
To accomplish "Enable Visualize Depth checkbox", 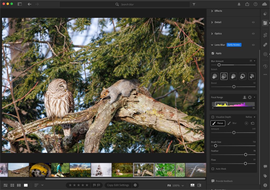I will [213, 117].
